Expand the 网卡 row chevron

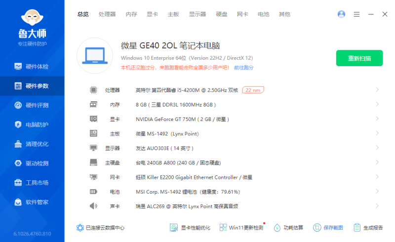pyautogui.click(x=377, y=177)
